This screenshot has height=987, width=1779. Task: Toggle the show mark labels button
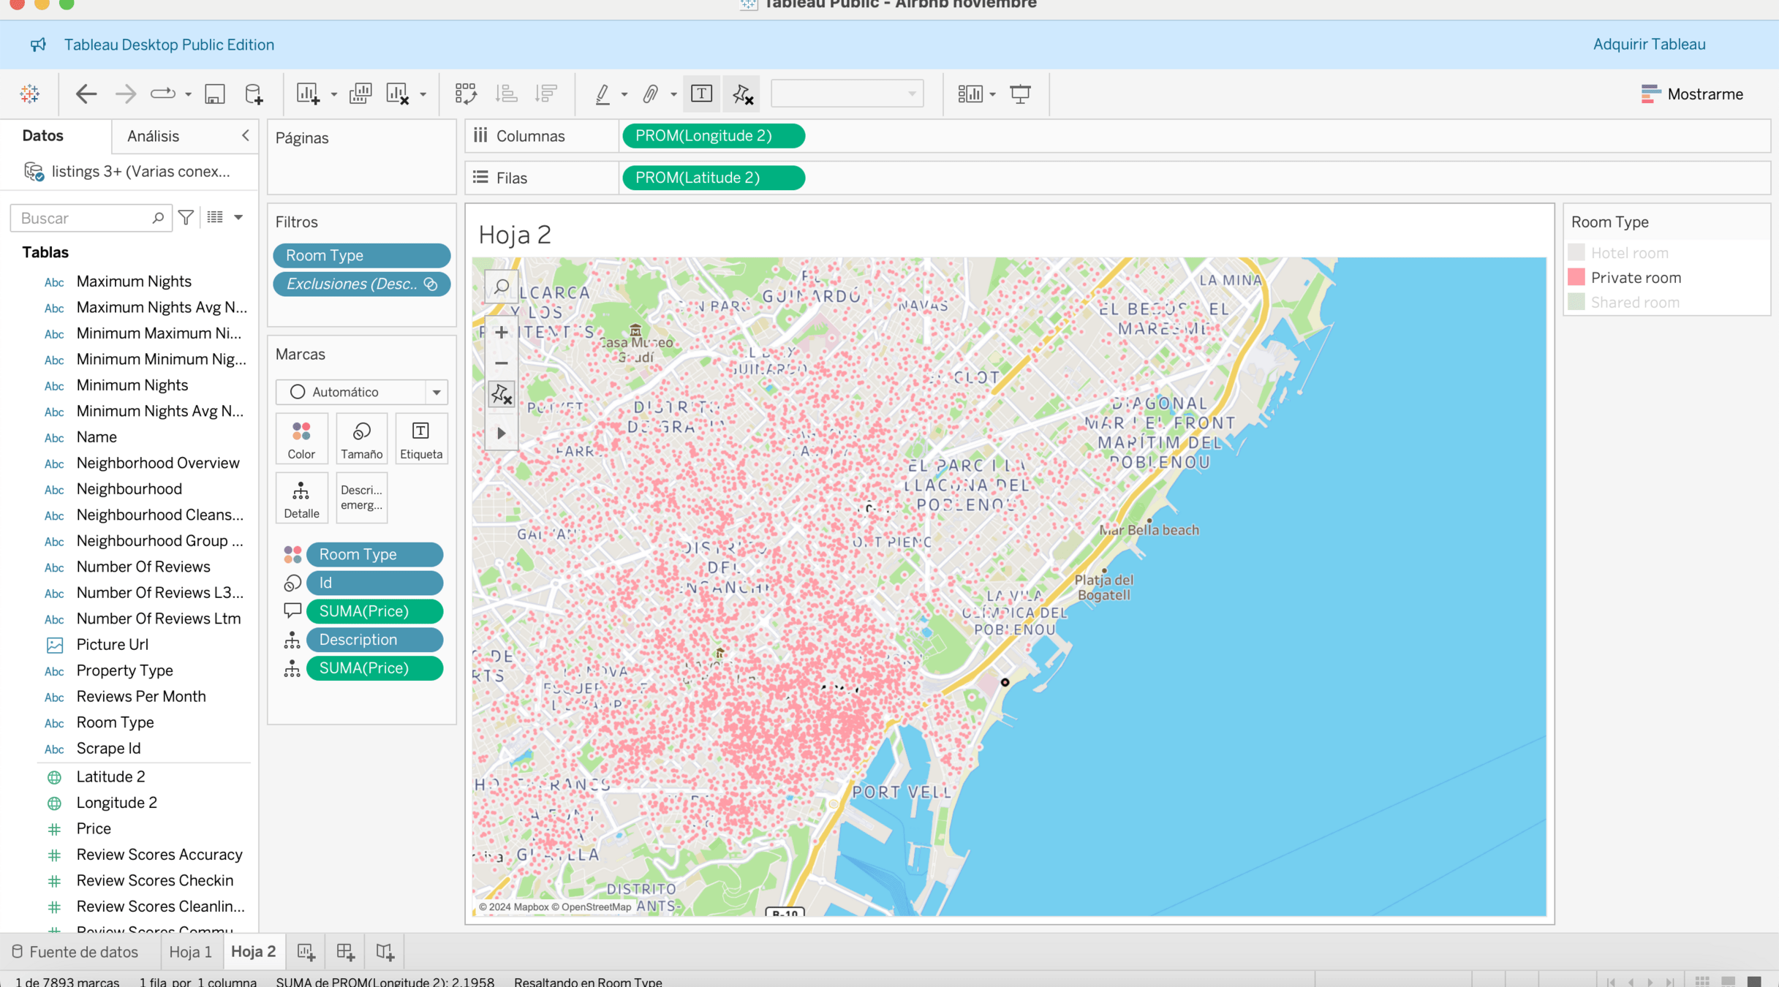[701, 94]
